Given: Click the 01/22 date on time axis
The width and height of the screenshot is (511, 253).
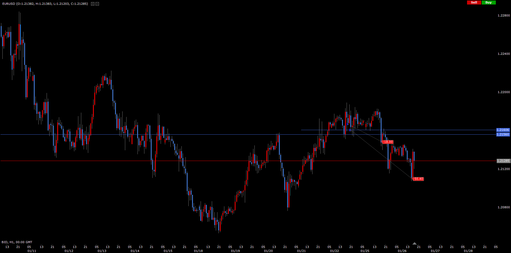Looking at the screenshot, I should [334, 251].
